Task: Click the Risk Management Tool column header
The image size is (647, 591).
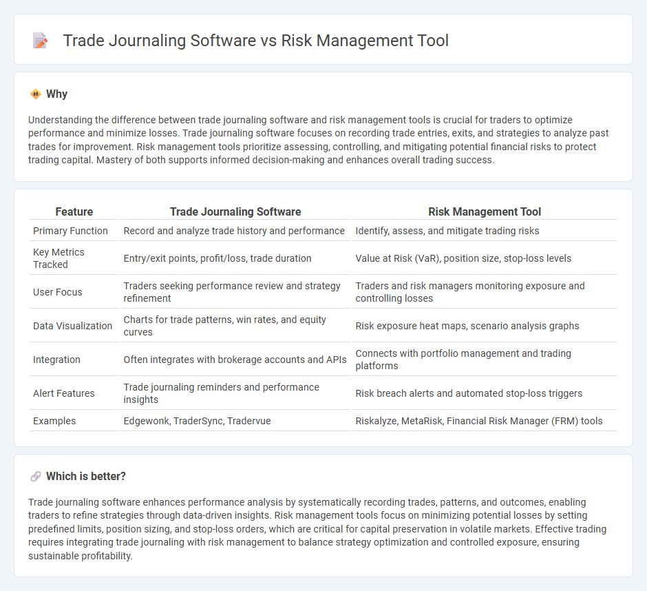Action: 485,212
